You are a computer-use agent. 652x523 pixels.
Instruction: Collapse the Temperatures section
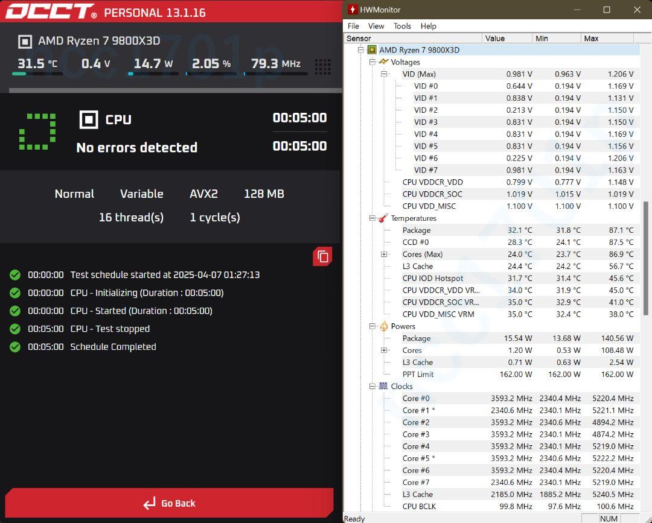pyautogui.click(x=372, y=218)
